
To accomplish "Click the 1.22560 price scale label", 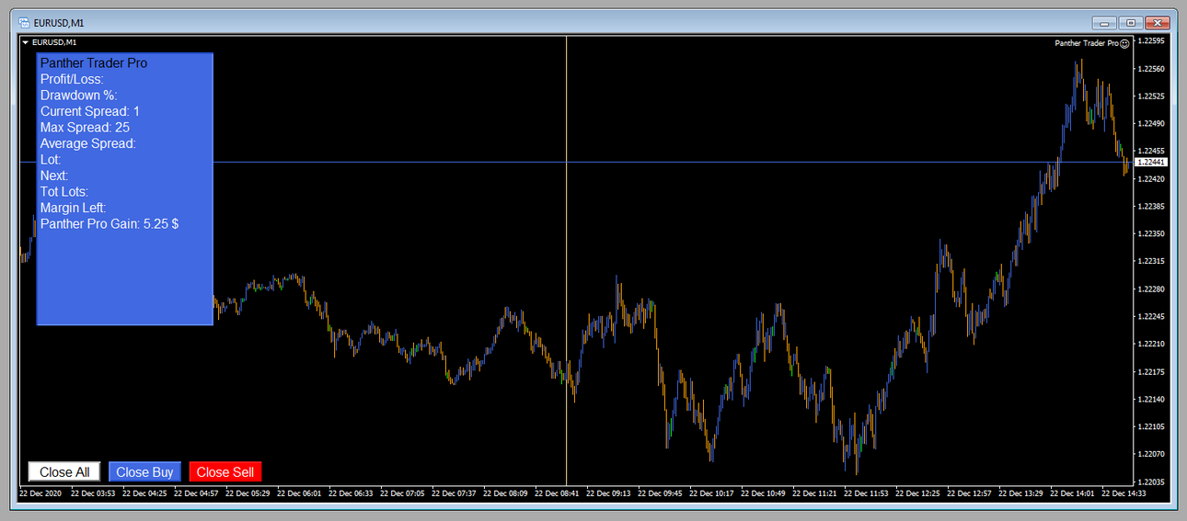I will 1151,69.
